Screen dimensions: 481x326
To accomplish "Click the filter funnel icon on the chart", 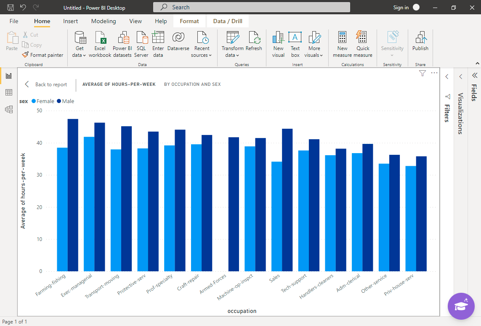I will pyautogui.click(x=422, y=73).
